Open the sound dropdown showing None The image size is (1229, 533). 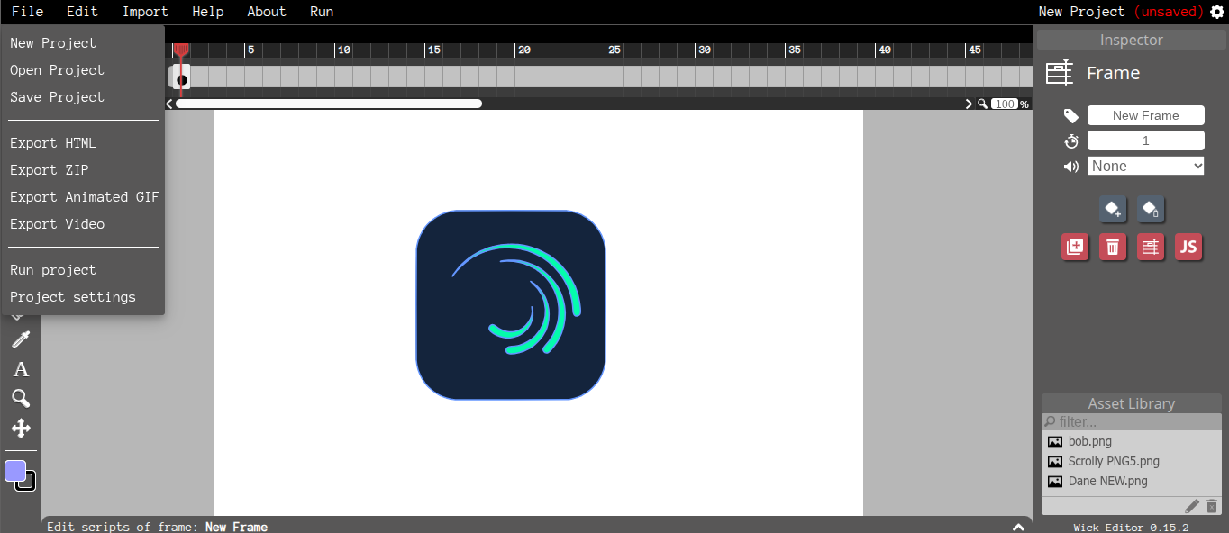pyautogui.click(x=1146, y=166)
